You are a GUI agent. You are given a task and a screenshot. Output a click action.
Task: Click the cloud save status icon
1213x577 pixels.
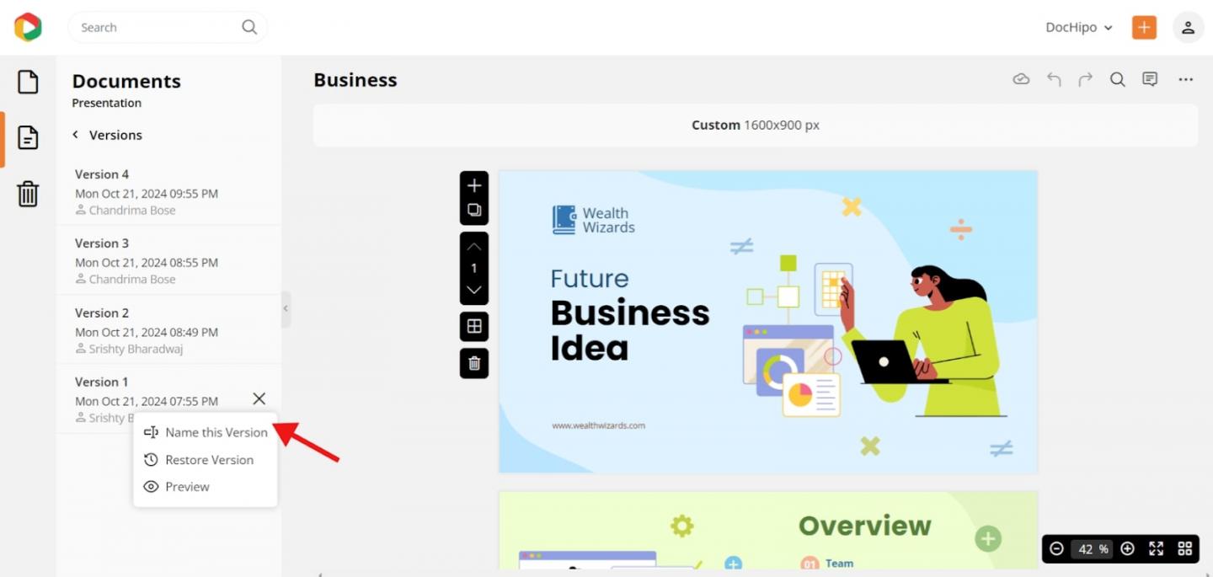click(1021, 79)
